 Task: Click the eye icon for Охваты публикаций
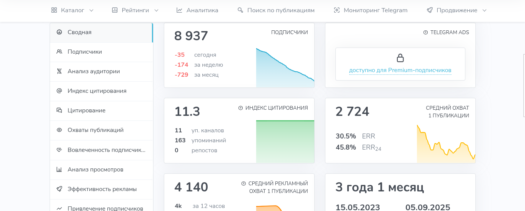click(x=59, y=130)
